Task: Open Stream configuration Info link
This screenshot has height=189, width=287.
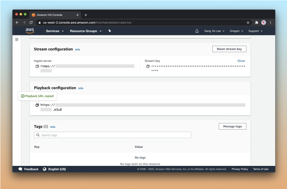Action: click(x=78, y=50)
